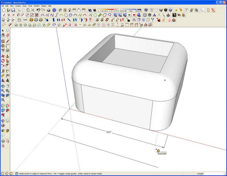Toggle Shaded with Textures style icon
Screen dimensions: 227x176
click(x=166, y=10)
